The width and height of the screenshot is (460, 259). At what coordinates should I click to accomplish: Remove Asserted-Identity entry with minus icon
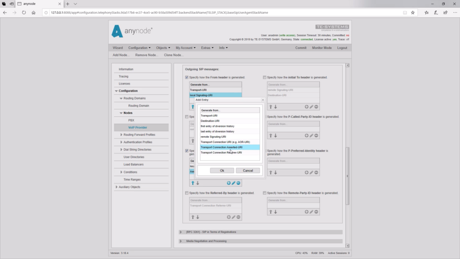[239, 183]
